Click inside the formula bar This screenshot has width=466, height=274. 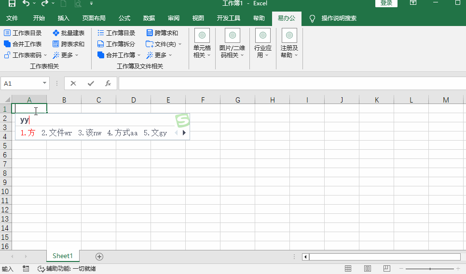(x=292, y=83)
